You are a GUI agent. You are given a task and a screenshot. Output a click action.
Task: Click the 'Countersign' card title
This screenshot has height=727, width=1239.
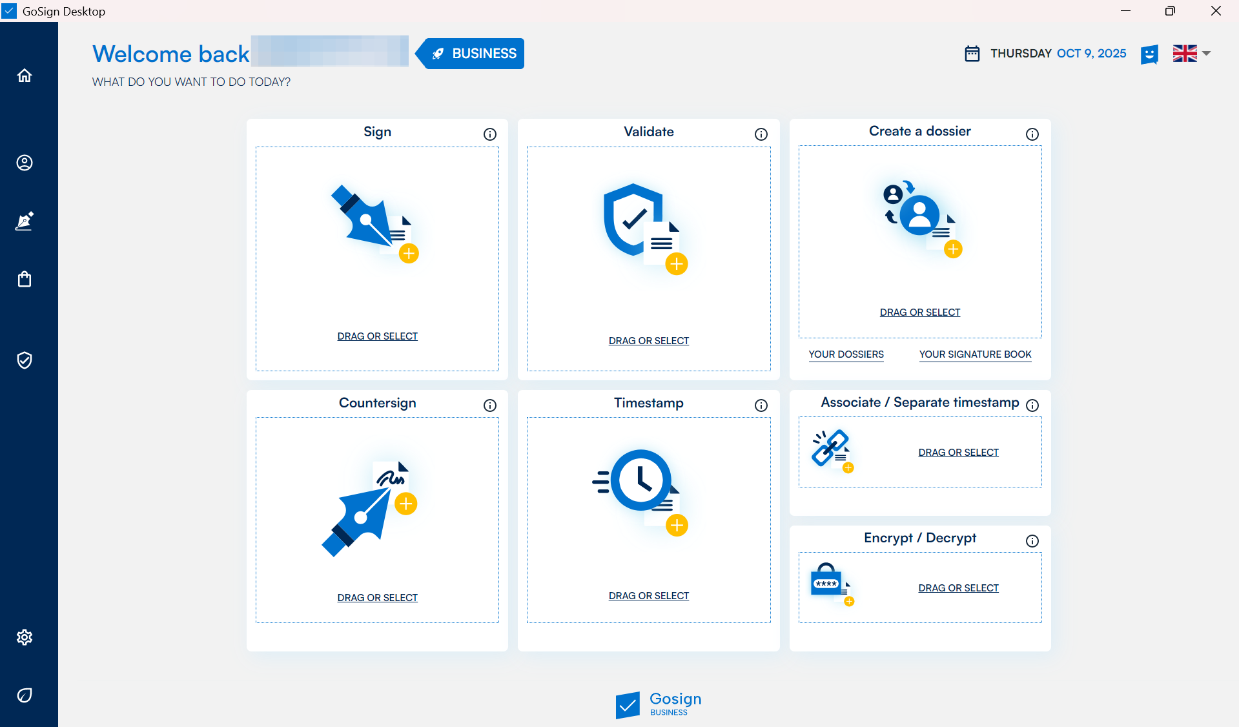(378, 403)
